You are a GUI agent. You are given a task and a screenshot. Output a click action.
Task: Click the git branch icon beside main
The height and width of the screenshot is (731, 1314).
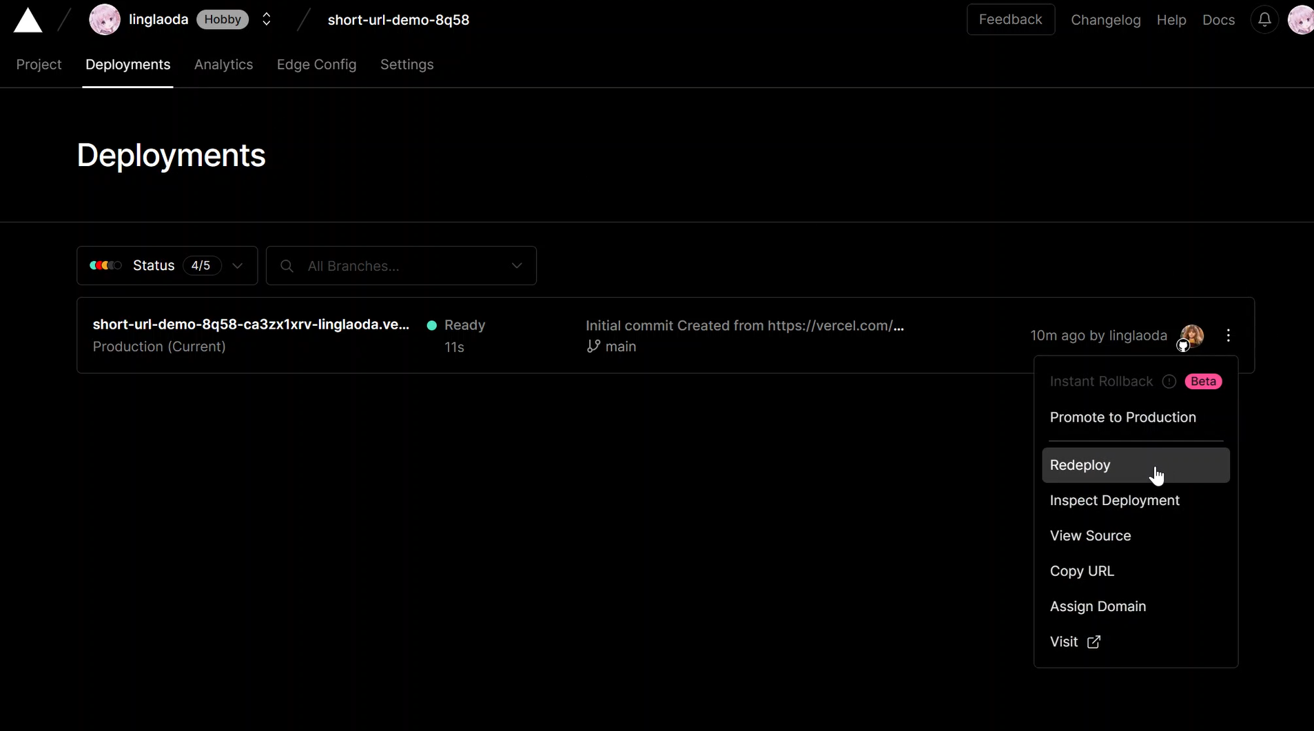pyautogui.click(x=593, y=347)
